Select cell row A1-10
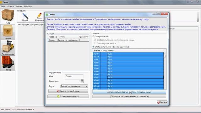 click(x=128, y=57)
